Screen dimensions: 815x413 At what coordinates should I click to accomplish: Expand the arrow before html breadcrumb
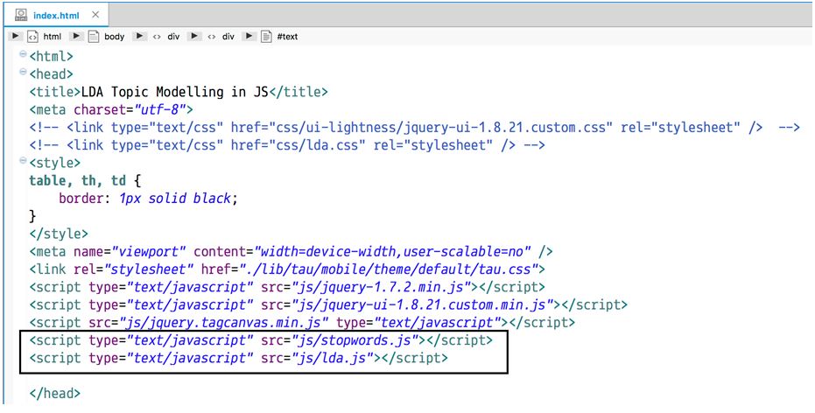[16, 37]
